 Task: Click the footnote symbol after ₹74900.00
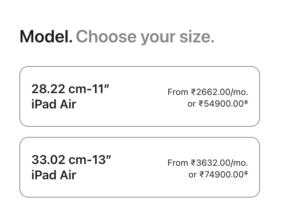click(246, 173)
